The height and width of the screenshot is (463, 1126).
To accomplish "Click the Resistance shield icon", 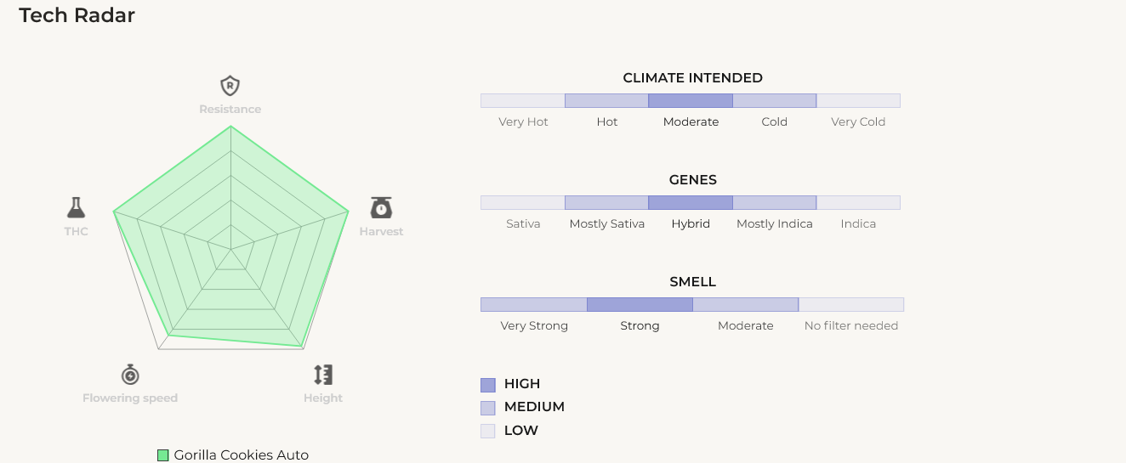I will pyautogui.click(x=230, y=86).
